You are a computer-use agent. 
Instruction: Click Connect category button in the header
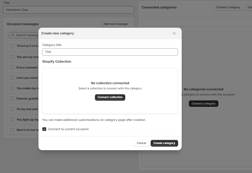[228, 7]
